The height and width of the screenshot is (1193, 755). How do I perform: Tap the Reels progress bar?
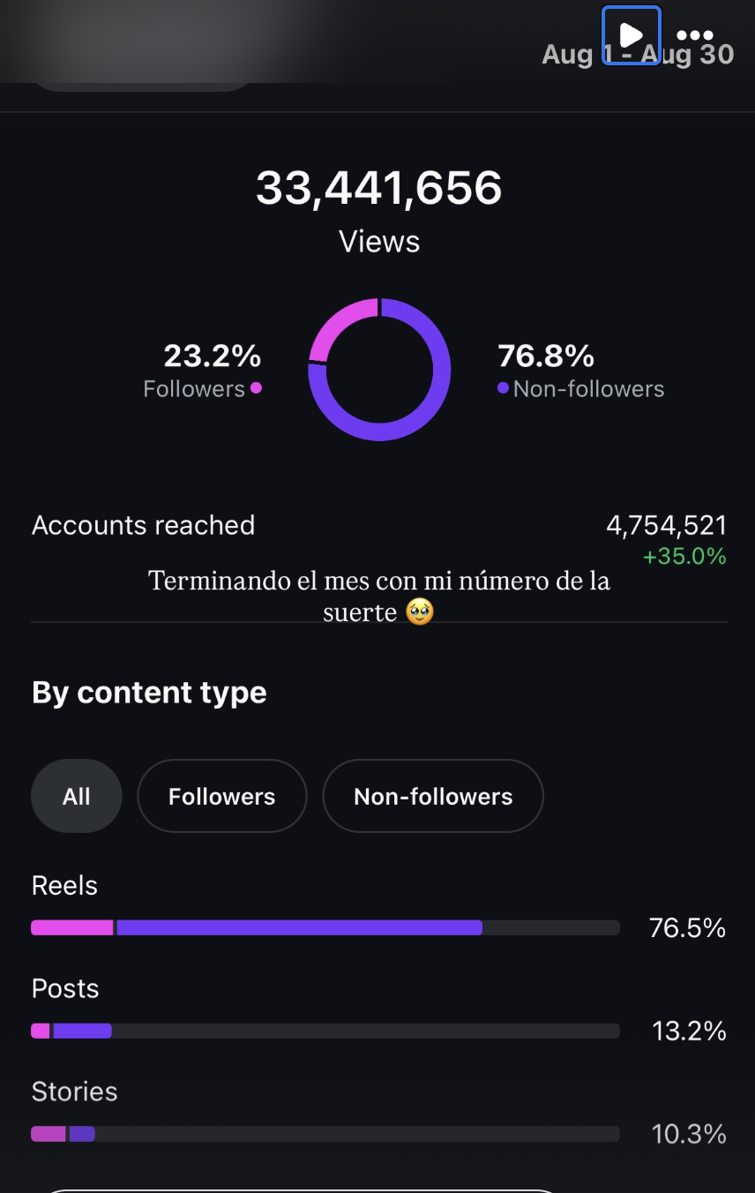coord(325,927)
